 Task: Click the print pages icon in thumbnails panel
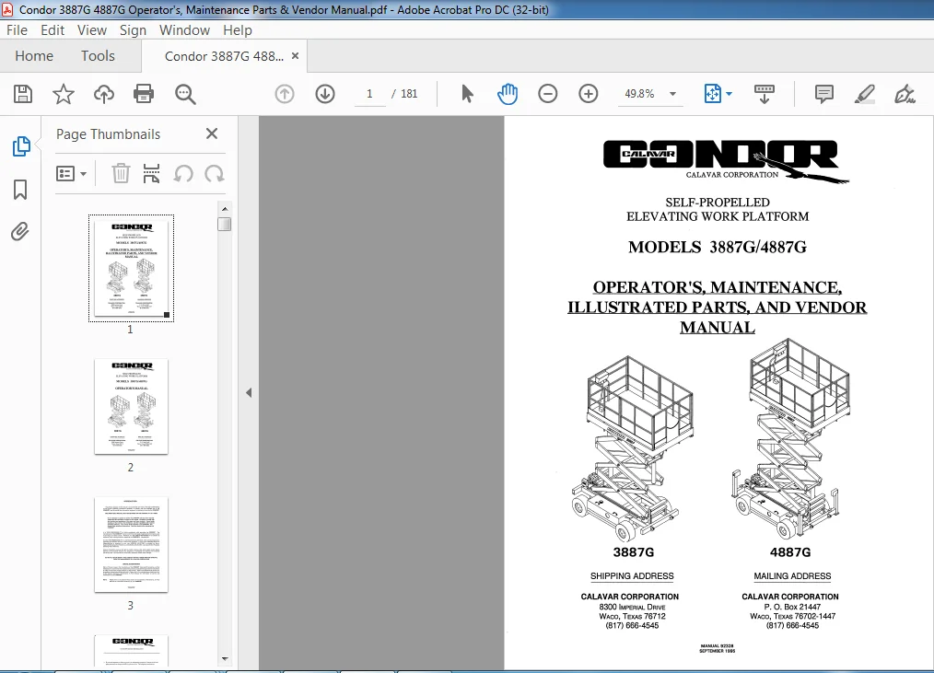pyautogui.click(x=151, y=173)
